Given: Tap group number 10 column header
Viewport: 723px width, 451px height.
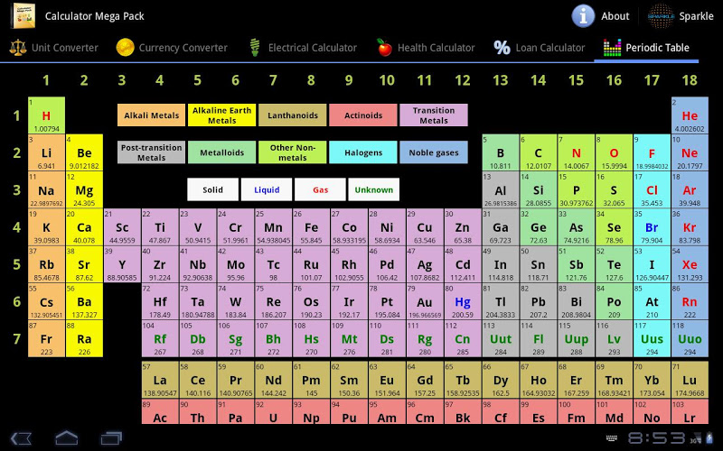Looking at the screenshot, I should (x=387, y=80).
